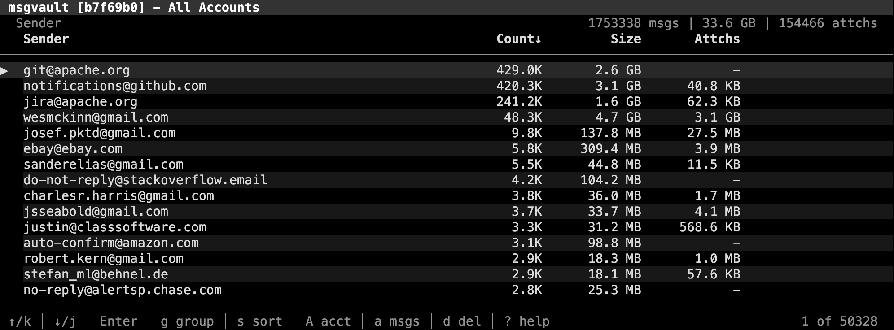894x330 pixels.
Task: Select the notifications@github.com row
Action: (x=115, y=86)
